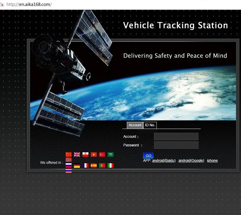Select the British flag for English
This screenshot has width=241, height=215.
[77, 154]
